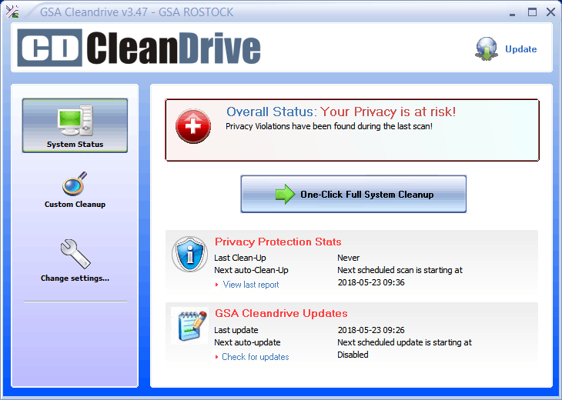Viewport: 562px width, 400px height.
Task: Click the Overall Status warning heading
Action: 341,112
